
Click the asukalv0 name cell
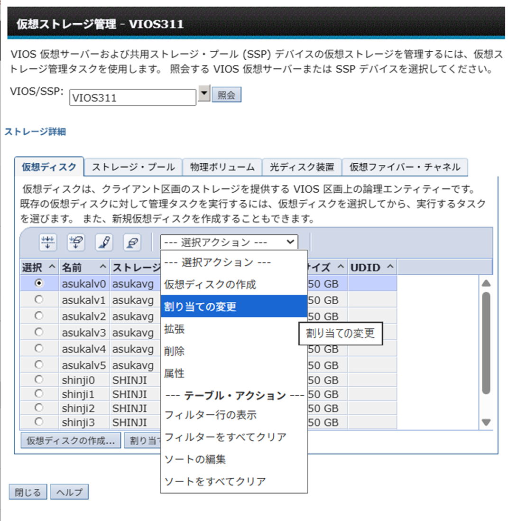(84, 283)
